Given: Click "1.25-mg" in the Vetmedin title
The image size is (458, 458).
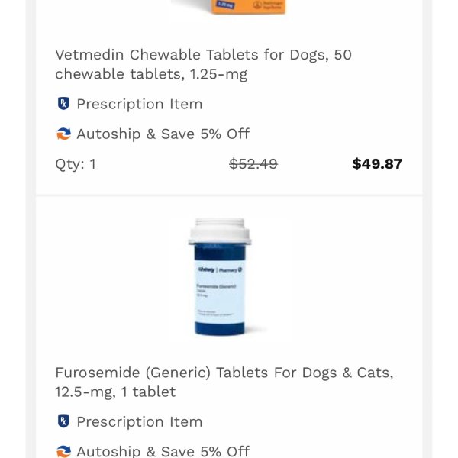Looking at the screenshot, I should [x=218, y=74].
